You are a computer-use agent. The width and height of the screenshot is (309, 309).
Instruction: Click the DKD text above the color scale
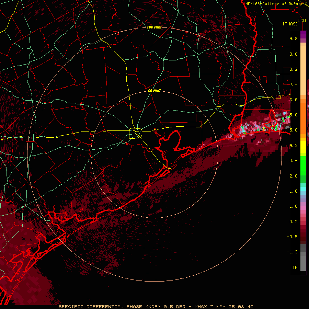coord(302,21)
